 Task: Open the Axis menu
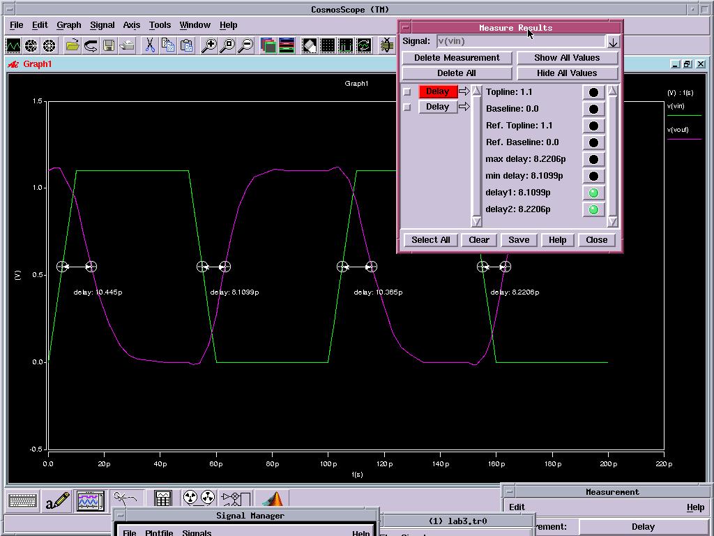(132, 25)
